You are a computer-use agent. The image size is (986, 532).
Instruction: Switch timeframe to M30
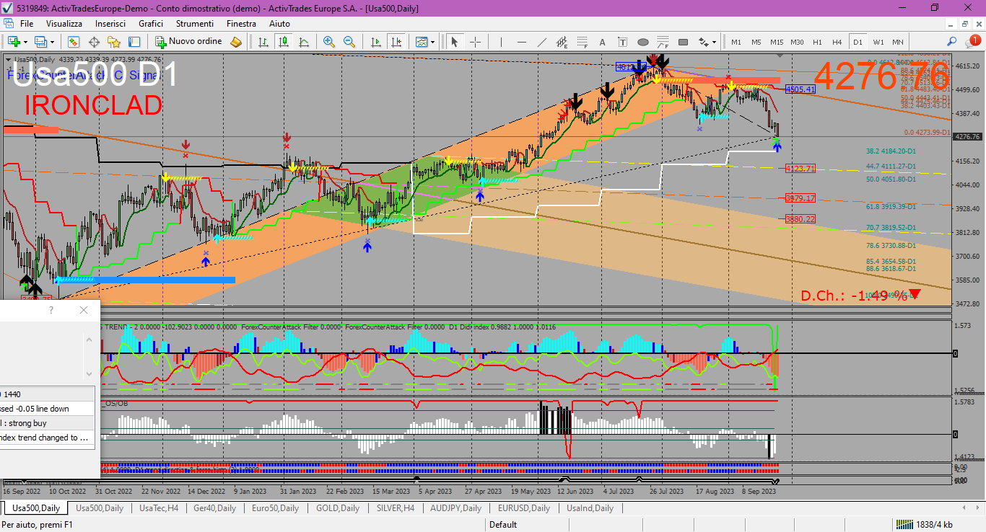pyautogui.click(x=797, y=42)
